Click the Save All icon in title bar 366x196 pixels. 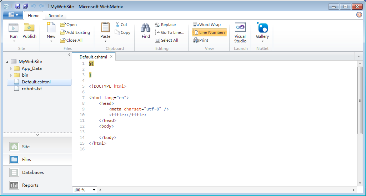tap(25, 6)
